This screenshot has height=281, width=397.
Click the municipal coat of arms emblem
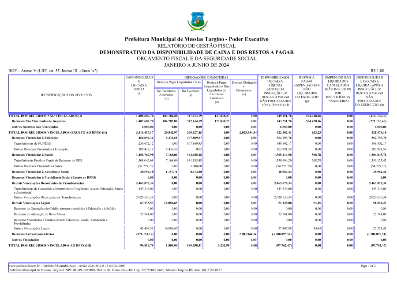(197, 21)
